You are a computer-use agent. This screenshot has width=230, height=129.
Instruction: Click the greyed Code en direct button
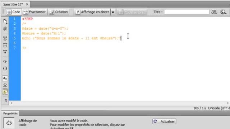[132, 12]
